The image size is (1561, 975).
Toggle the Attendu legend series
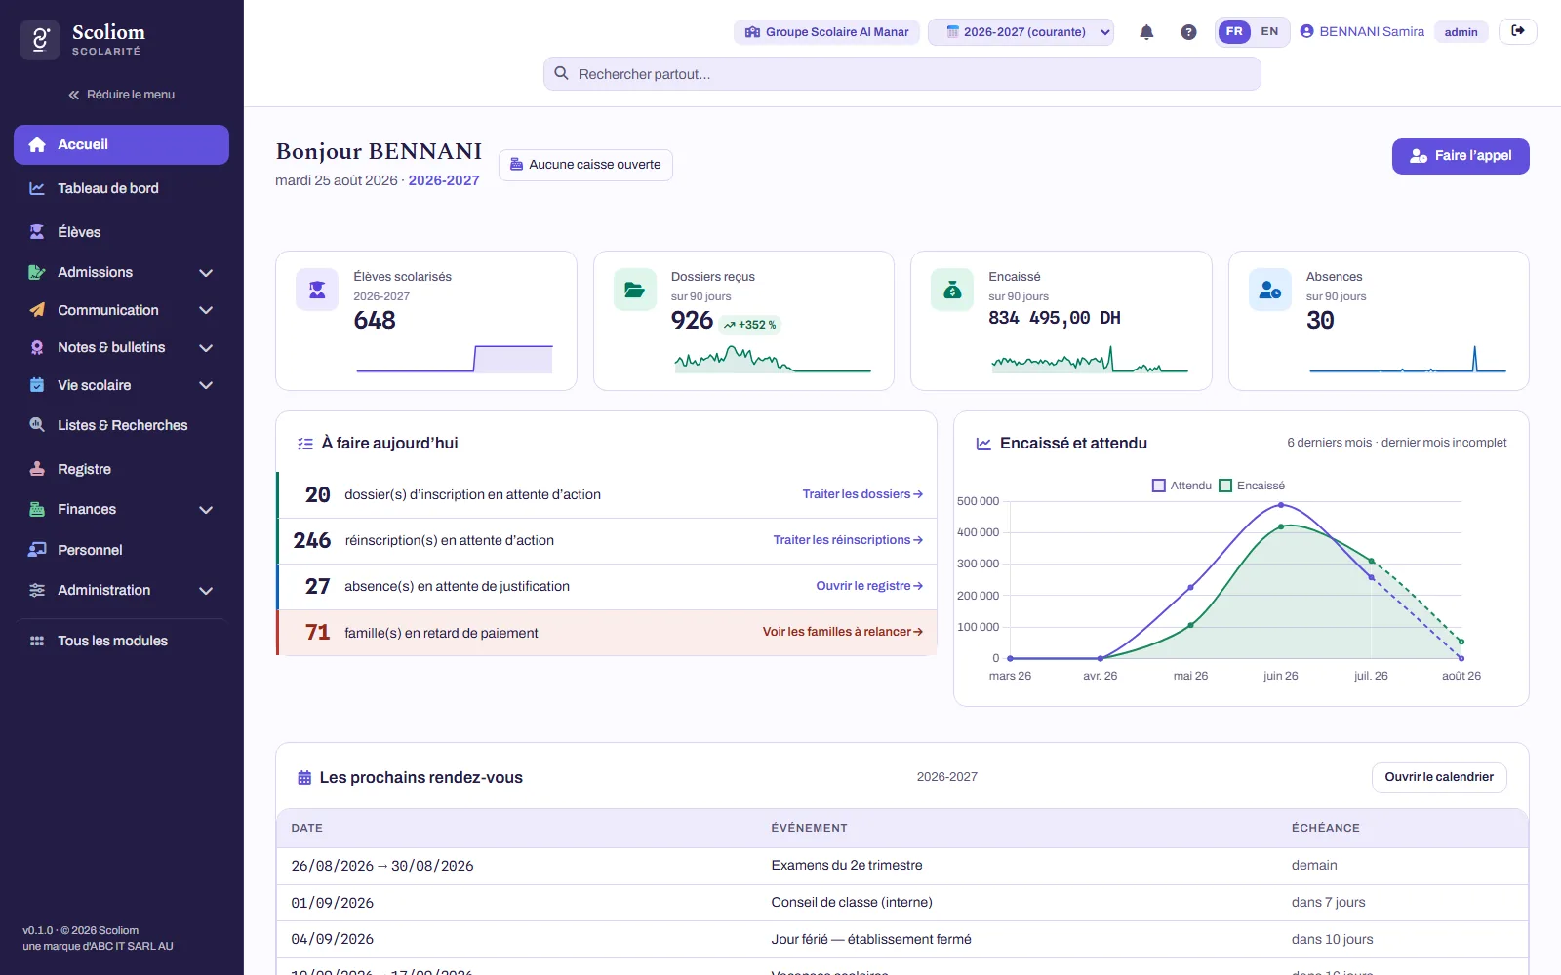(1181, 486)
